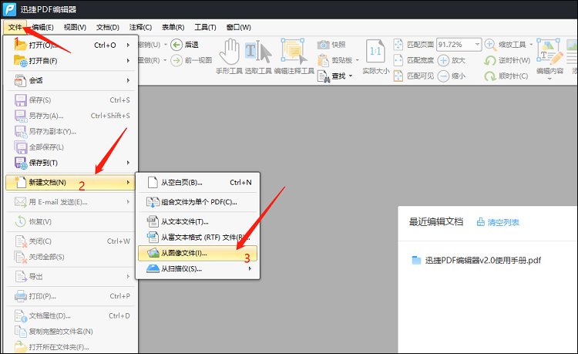
Task: Expand the 从扫描仪(S) submenu
Action: point(197,269)
